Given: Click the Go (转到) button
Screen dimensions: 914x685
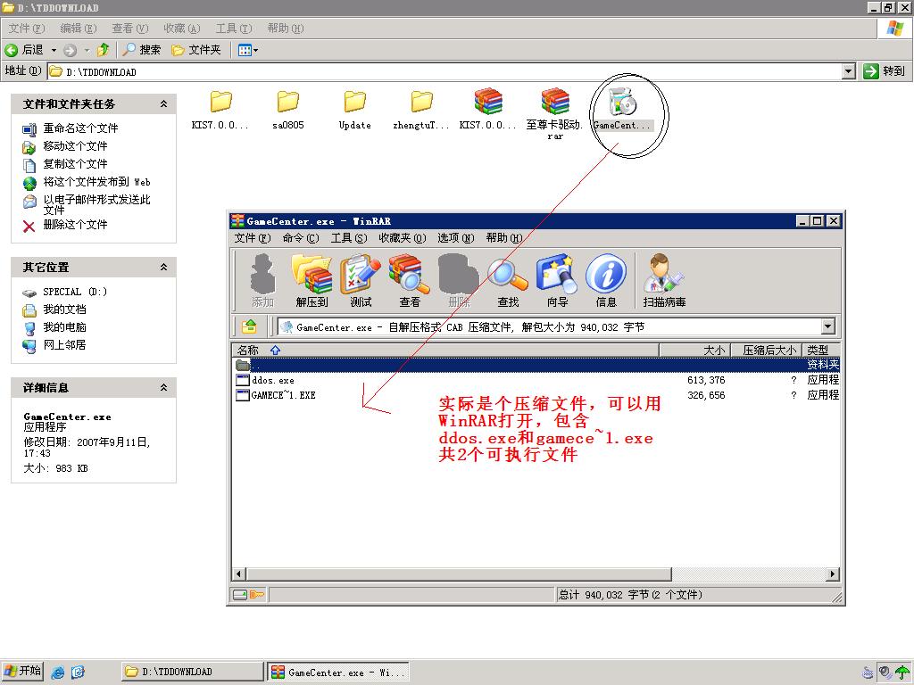Looking at the screenshot, I should [885, 71].
